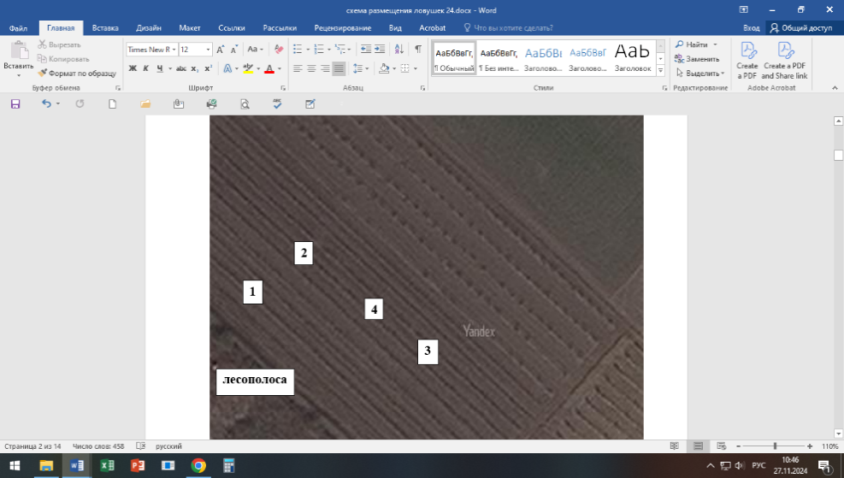The image size is (844, 478).
Task: Click the Вход sign-in link
Action: pos(751,28)
